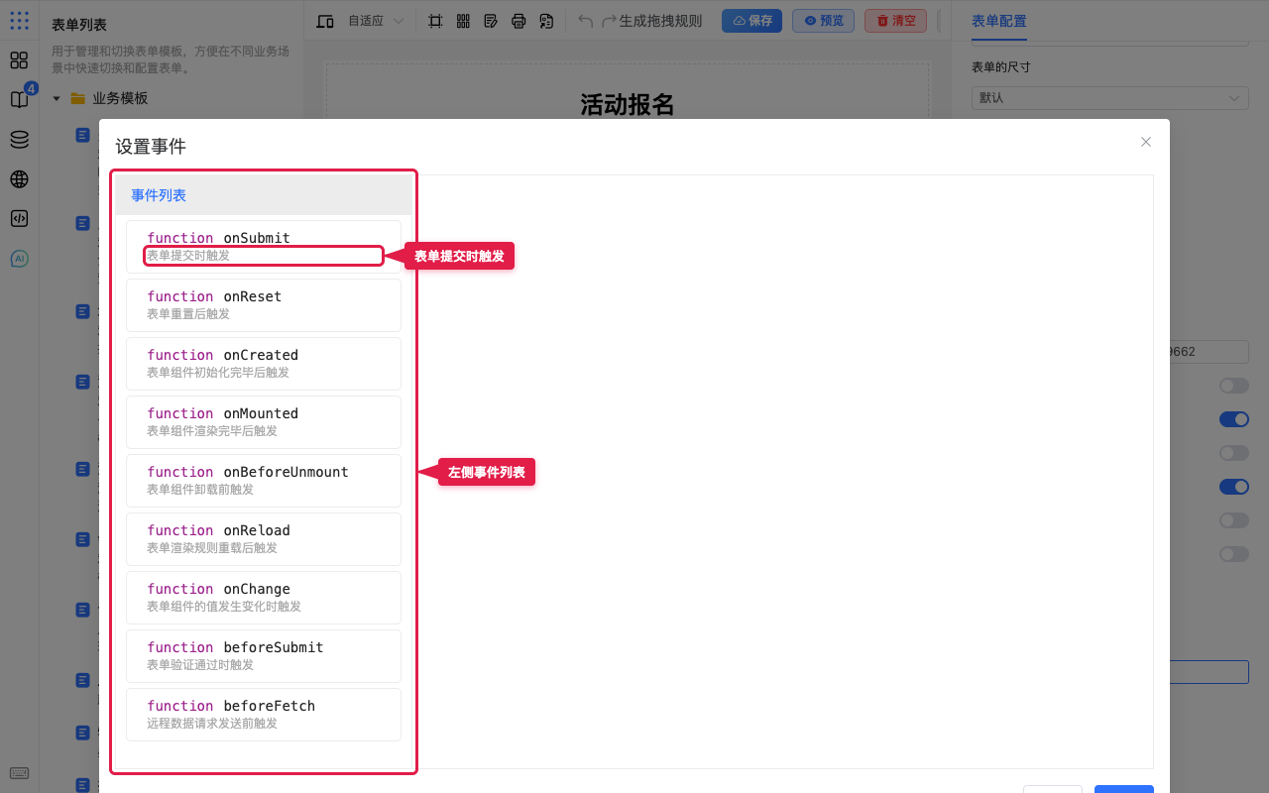Select the onCreated event
Image resolution: width=1269 pixels, height=793 pixels.
pos(264,364)
